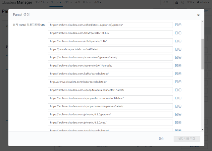Image resolution: width=212 pixels, height=151 pixels.
Task: Open the admin user menu
Action: click(203, 2)
